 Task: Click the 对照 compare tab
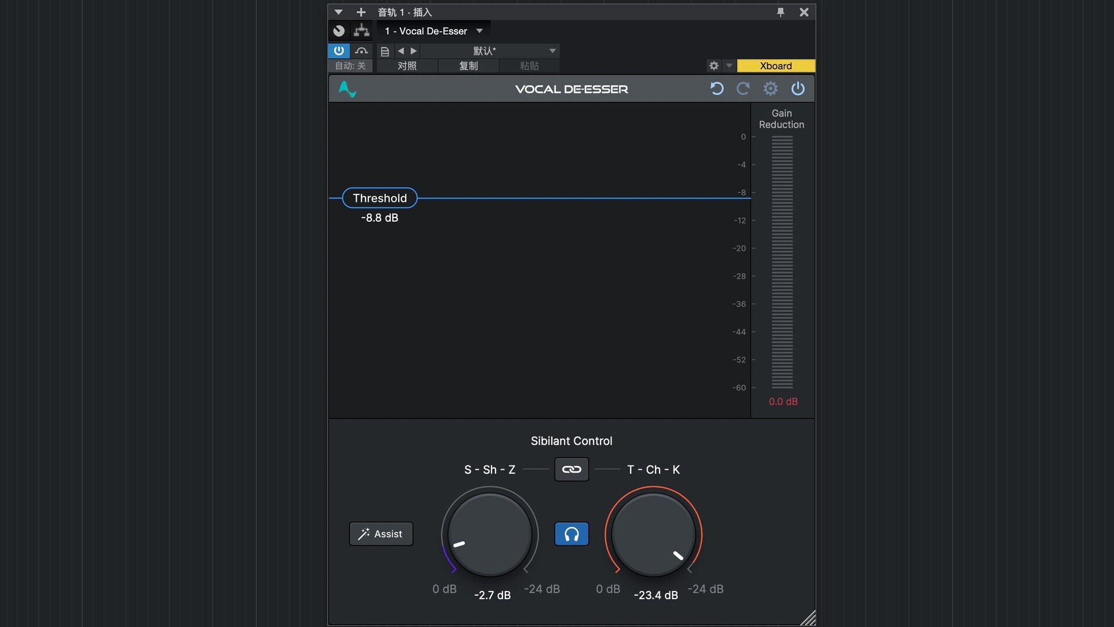[407, 66]
